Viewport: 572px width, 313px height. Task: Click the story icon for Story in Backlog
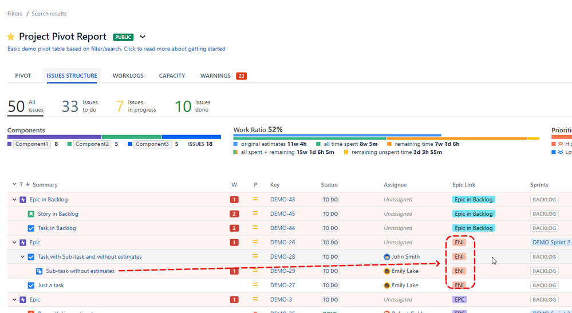click(x=31, y=214)
